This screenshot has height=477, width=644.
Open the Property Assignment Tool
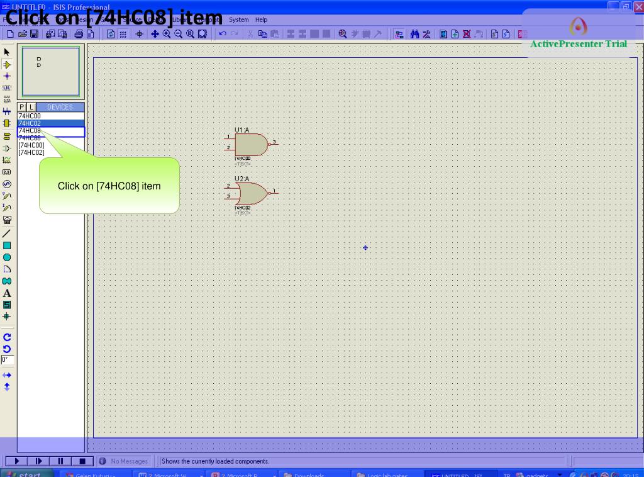coord(427,34)
